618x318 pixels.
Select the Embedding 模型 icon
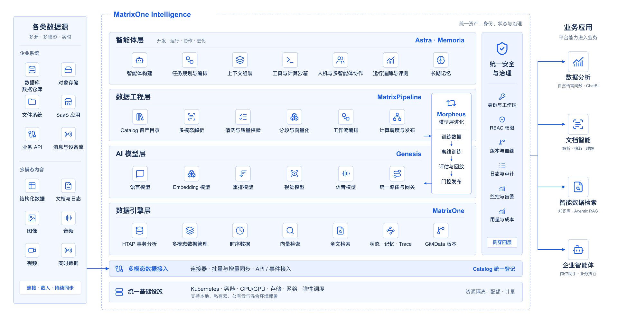point(192,174)
